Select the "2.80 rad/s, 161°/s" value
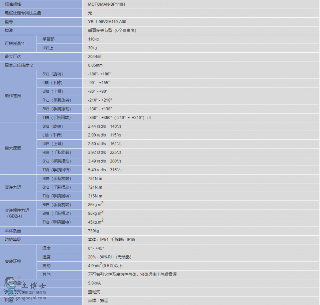The width and height of the screenshot is (320, 305). coord(105,144)
